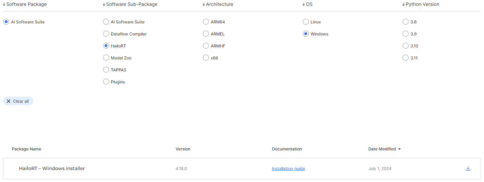Download the HailoRT Windows installer

pos(468,169)
